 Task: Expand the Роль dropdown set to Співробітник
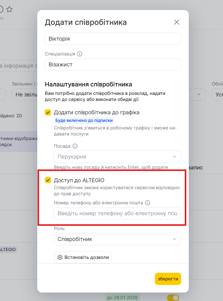coord(117,239)
